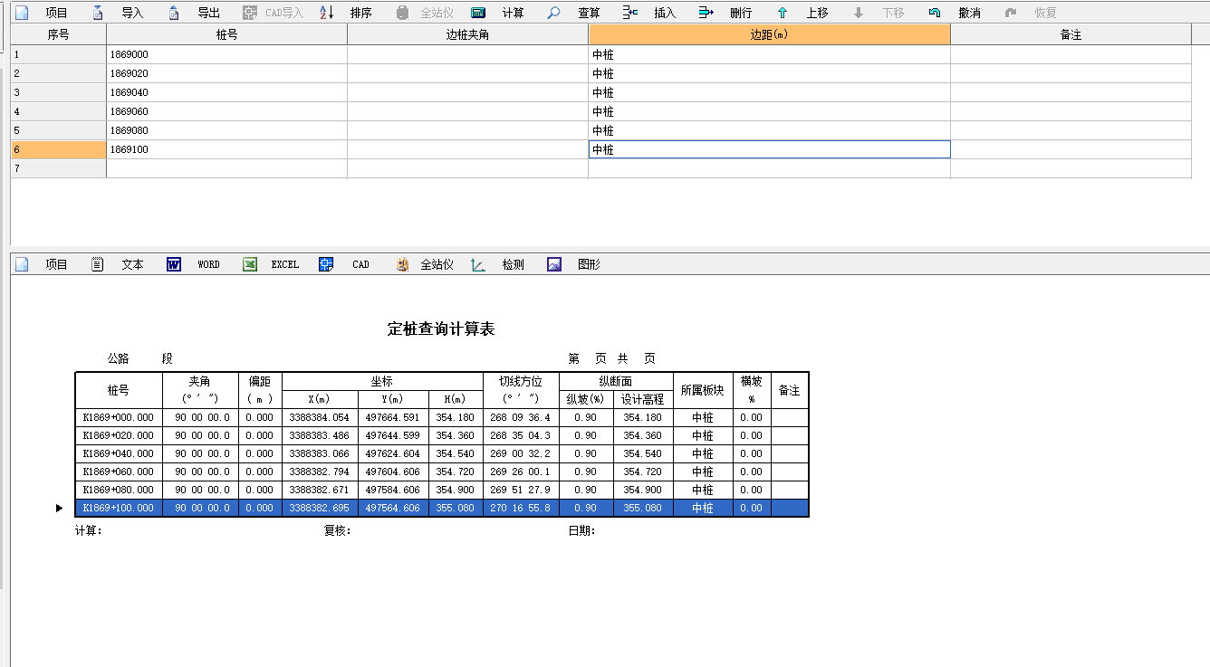Click the lower toolbar 全站仪 icon

403,264
